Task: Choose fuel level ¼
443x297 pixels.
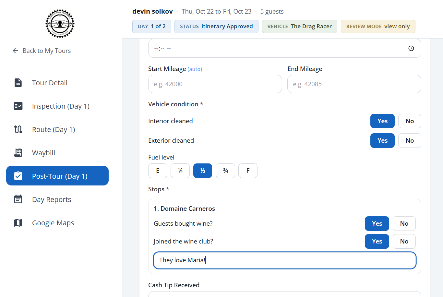Action: point(180,171)
